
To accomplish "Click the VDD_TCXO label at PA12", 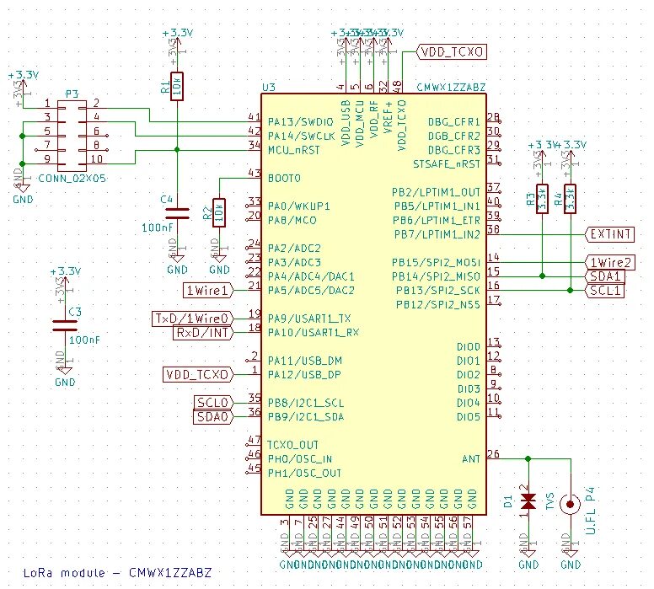I will pyautogui.click(x=198, y=375).
